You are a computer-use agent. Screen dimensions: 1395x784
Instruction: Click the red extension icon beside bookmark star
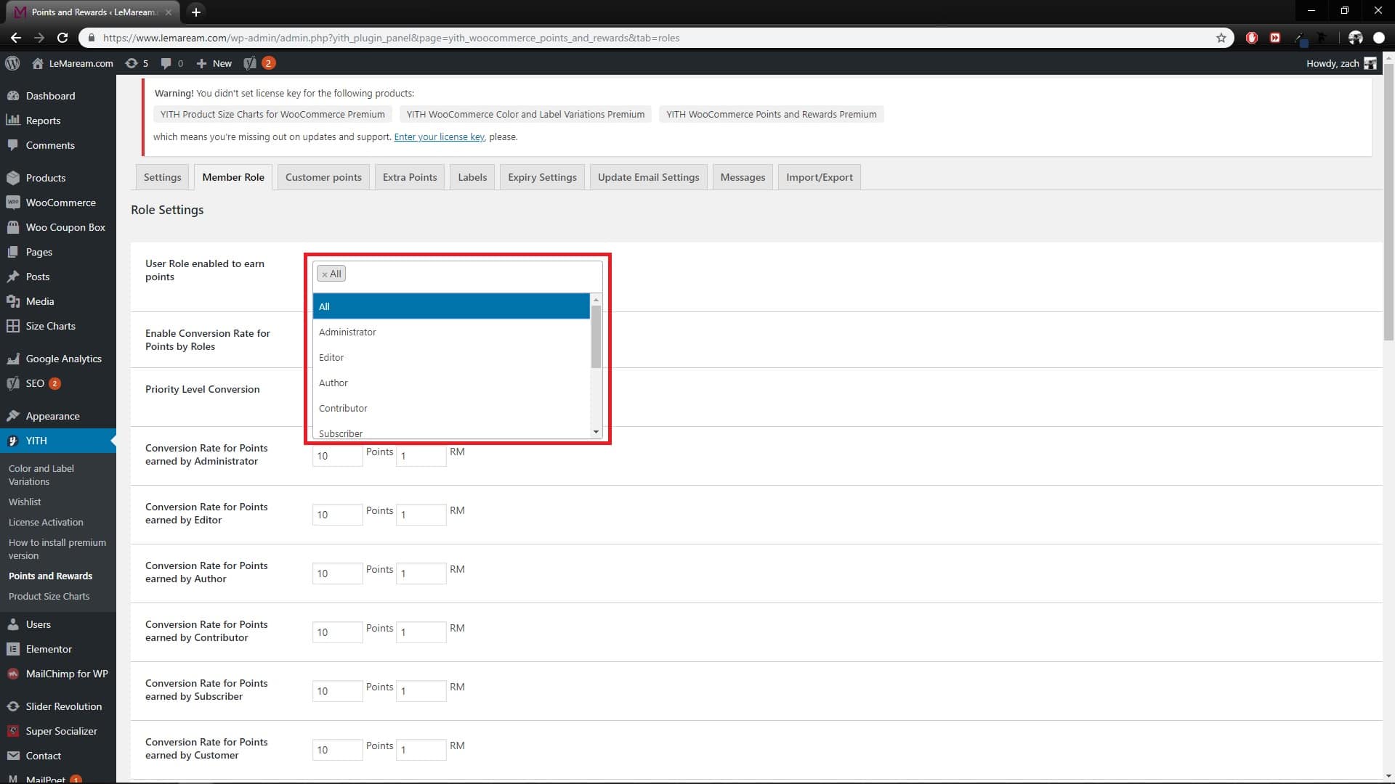coord(1252,38)
